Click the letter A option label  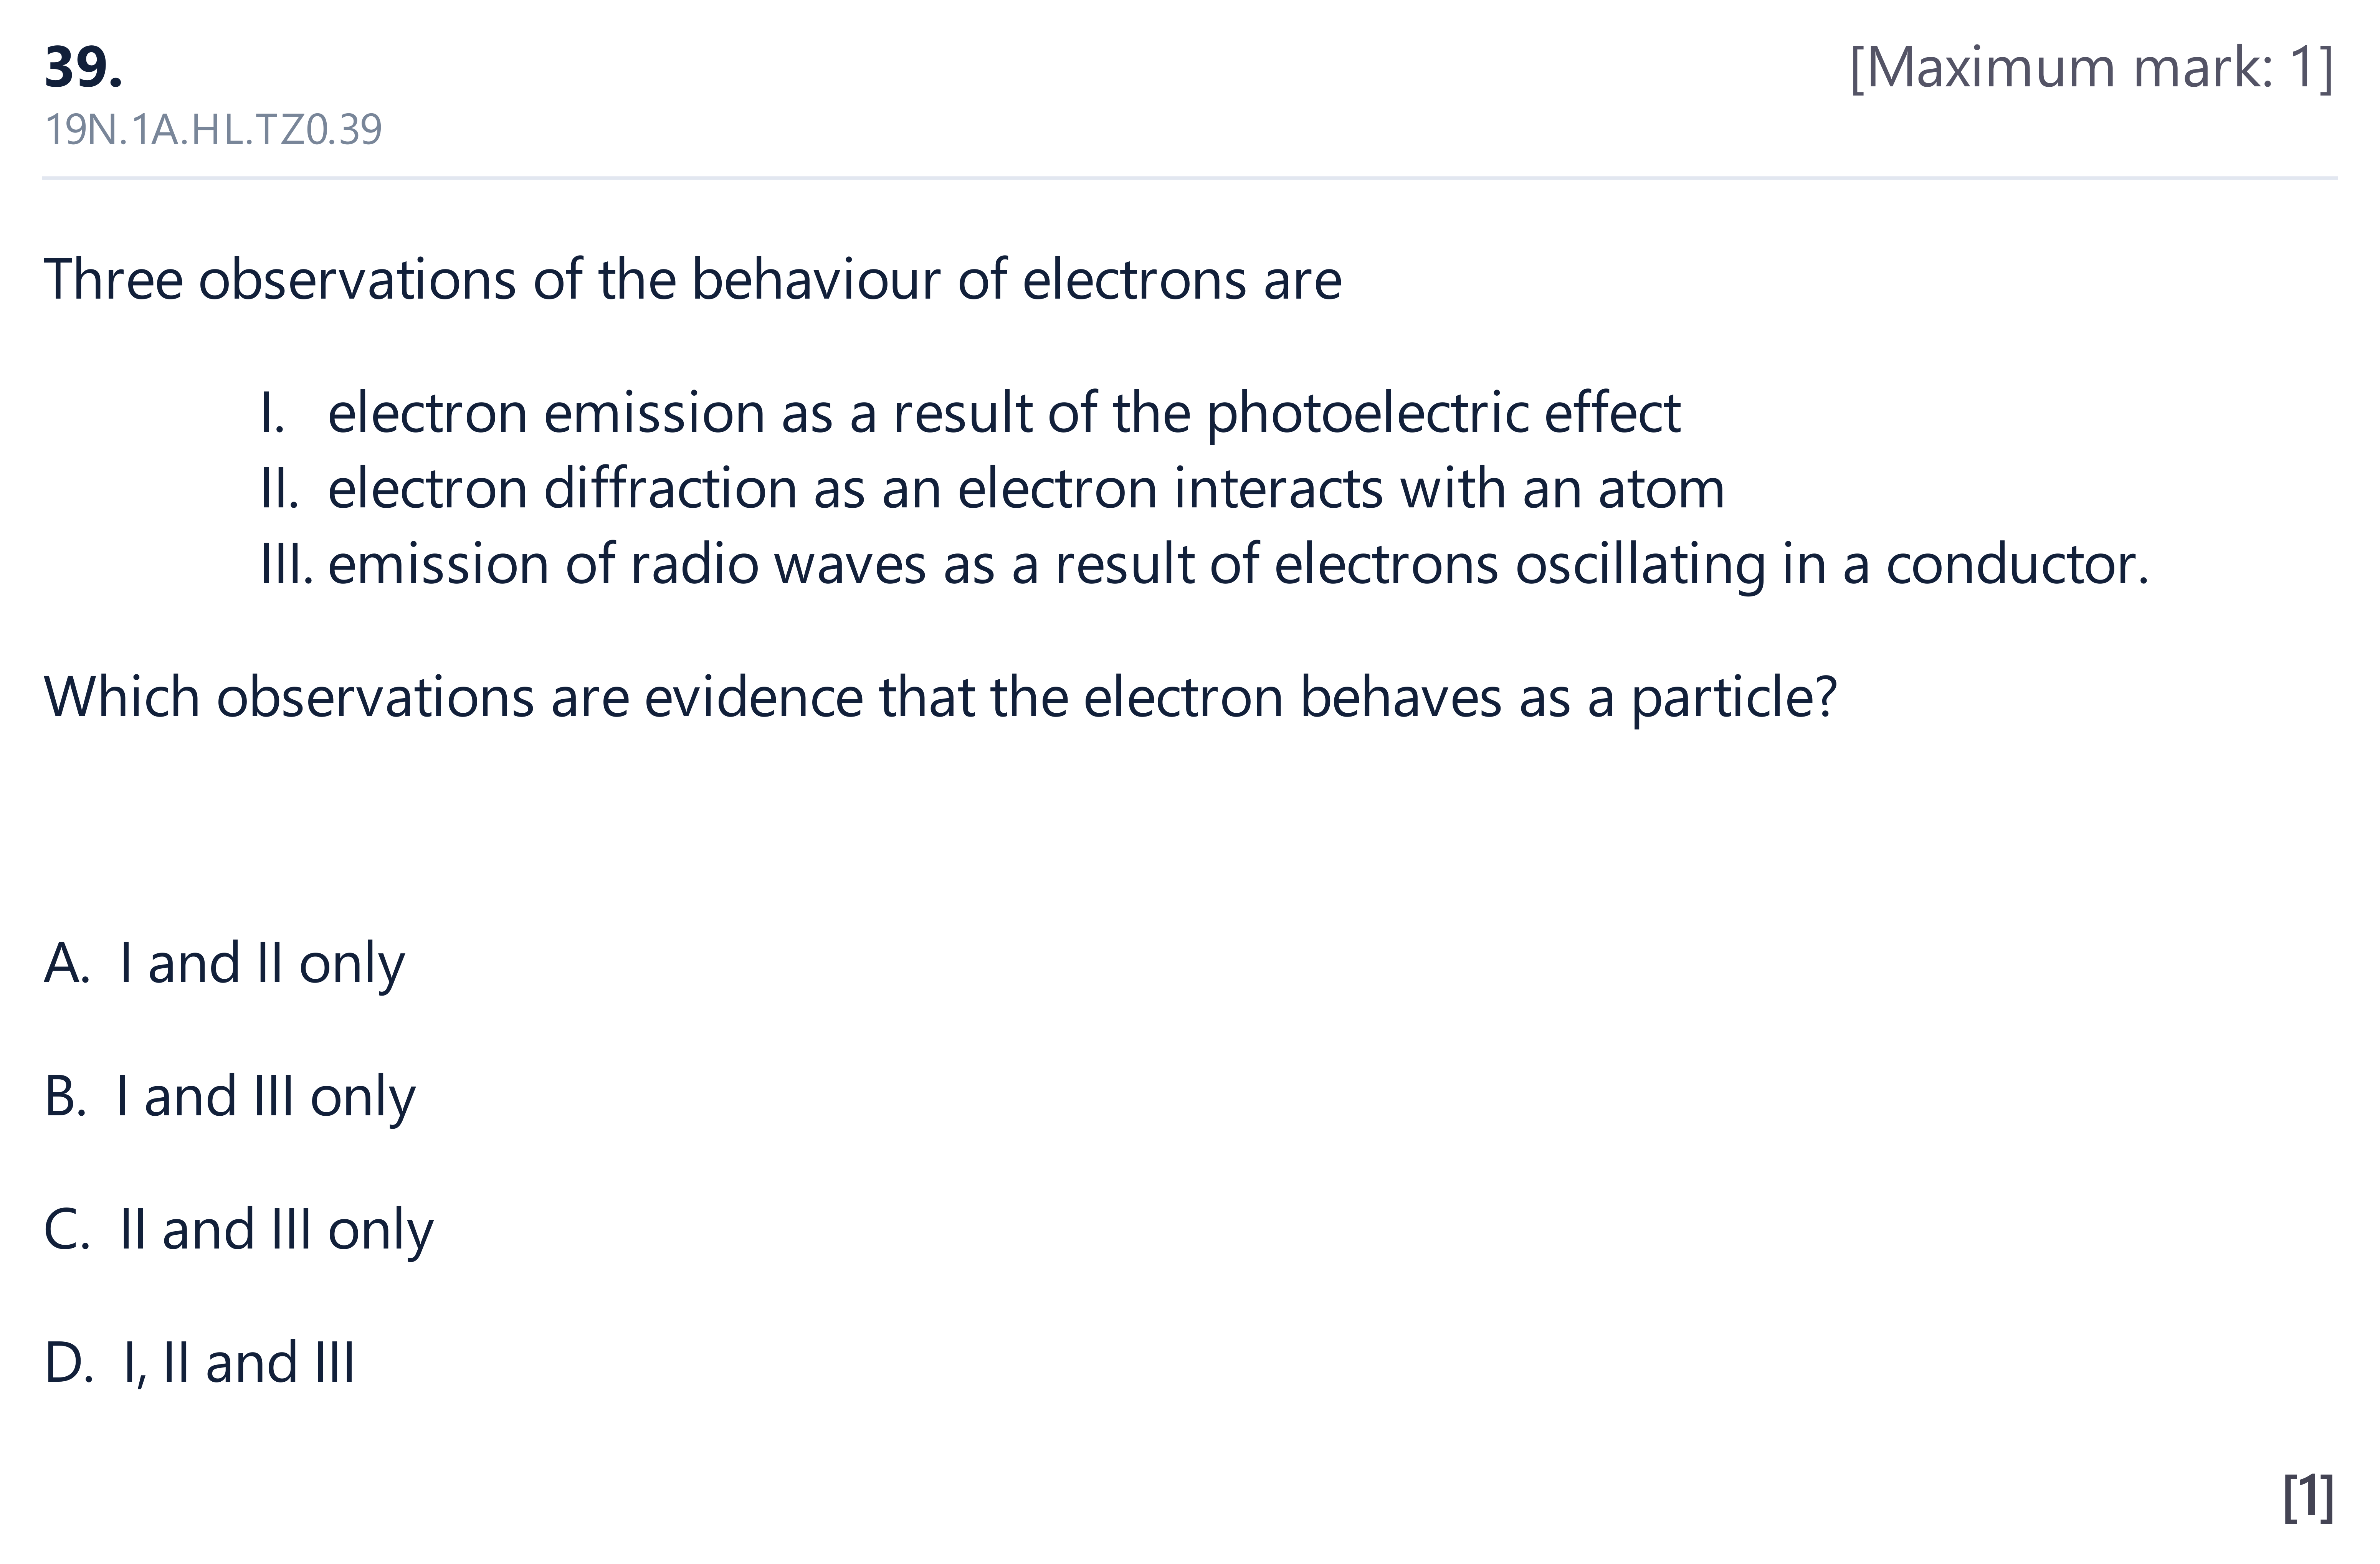pos(66,963)
